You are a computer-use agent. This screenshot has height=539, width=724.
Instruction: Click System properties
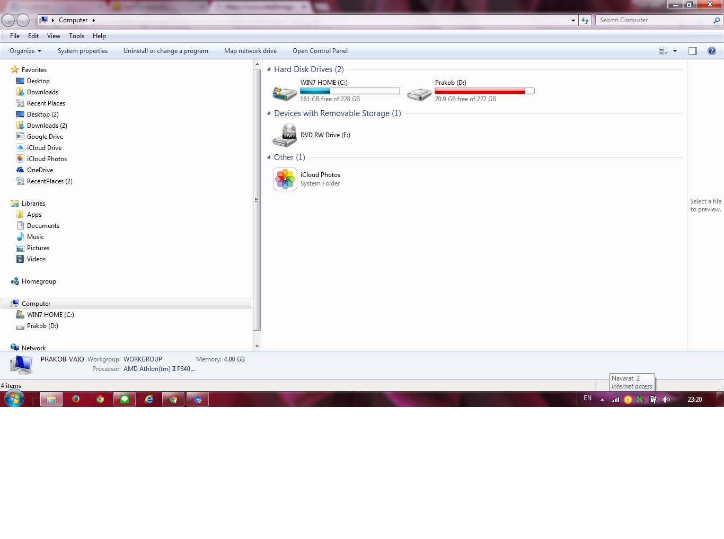pyautogui.click(x=83, y=51)
